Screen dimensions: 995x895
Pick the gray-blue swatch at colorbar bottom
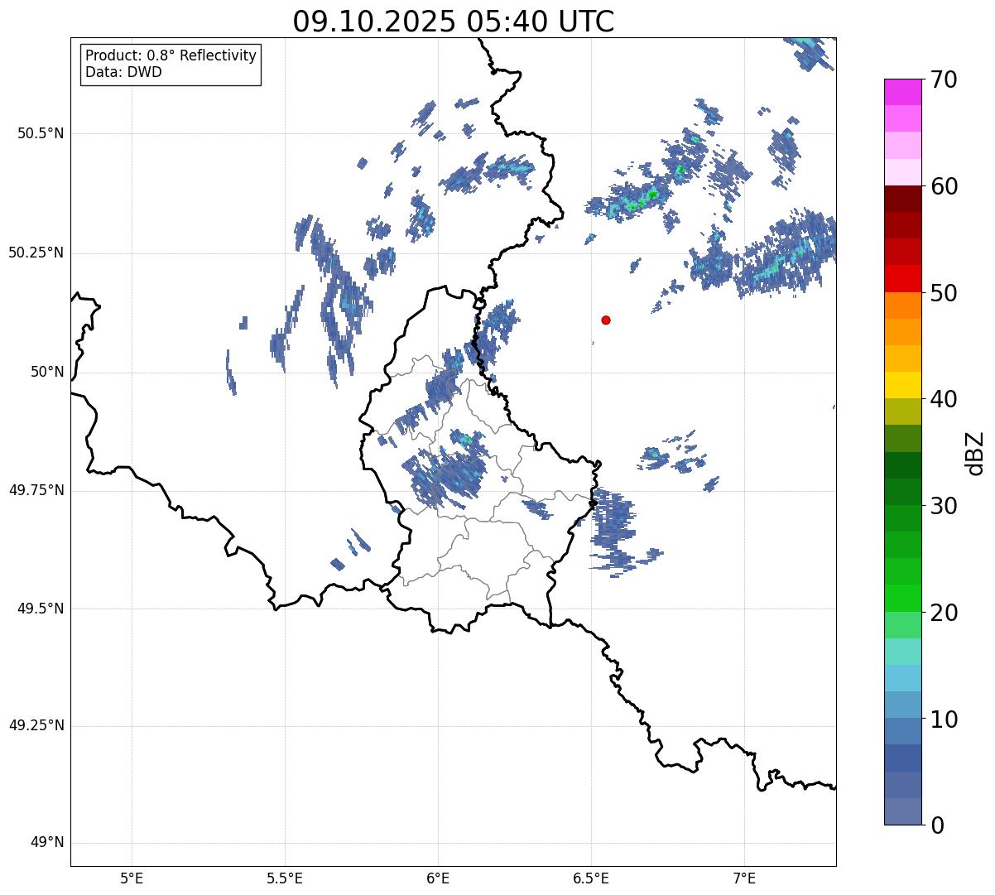[x=902, y=811]
